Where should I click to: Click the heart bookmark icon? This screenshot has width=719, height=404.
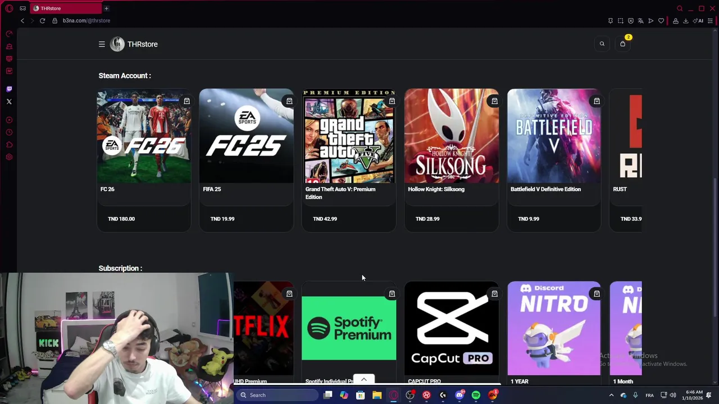click(661, 21)
